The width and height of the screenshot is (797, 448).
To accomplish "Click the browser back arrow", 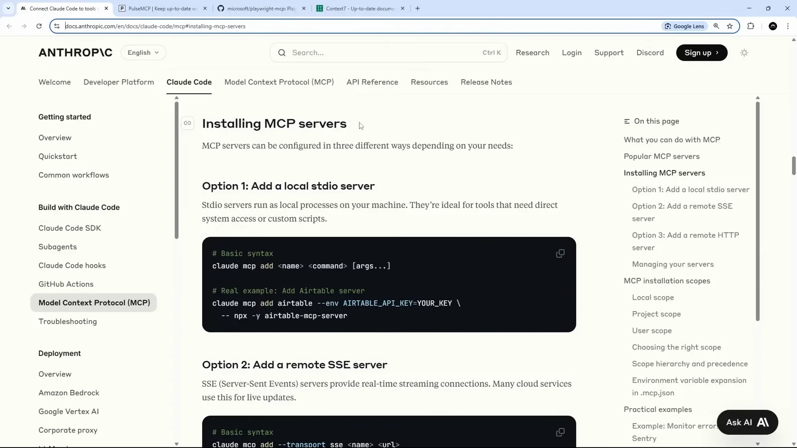I will click(9, 26).
